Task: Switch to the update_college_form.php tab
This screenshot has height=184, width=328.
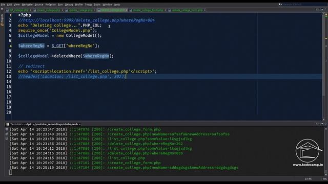Action: (x=187, y=10)
